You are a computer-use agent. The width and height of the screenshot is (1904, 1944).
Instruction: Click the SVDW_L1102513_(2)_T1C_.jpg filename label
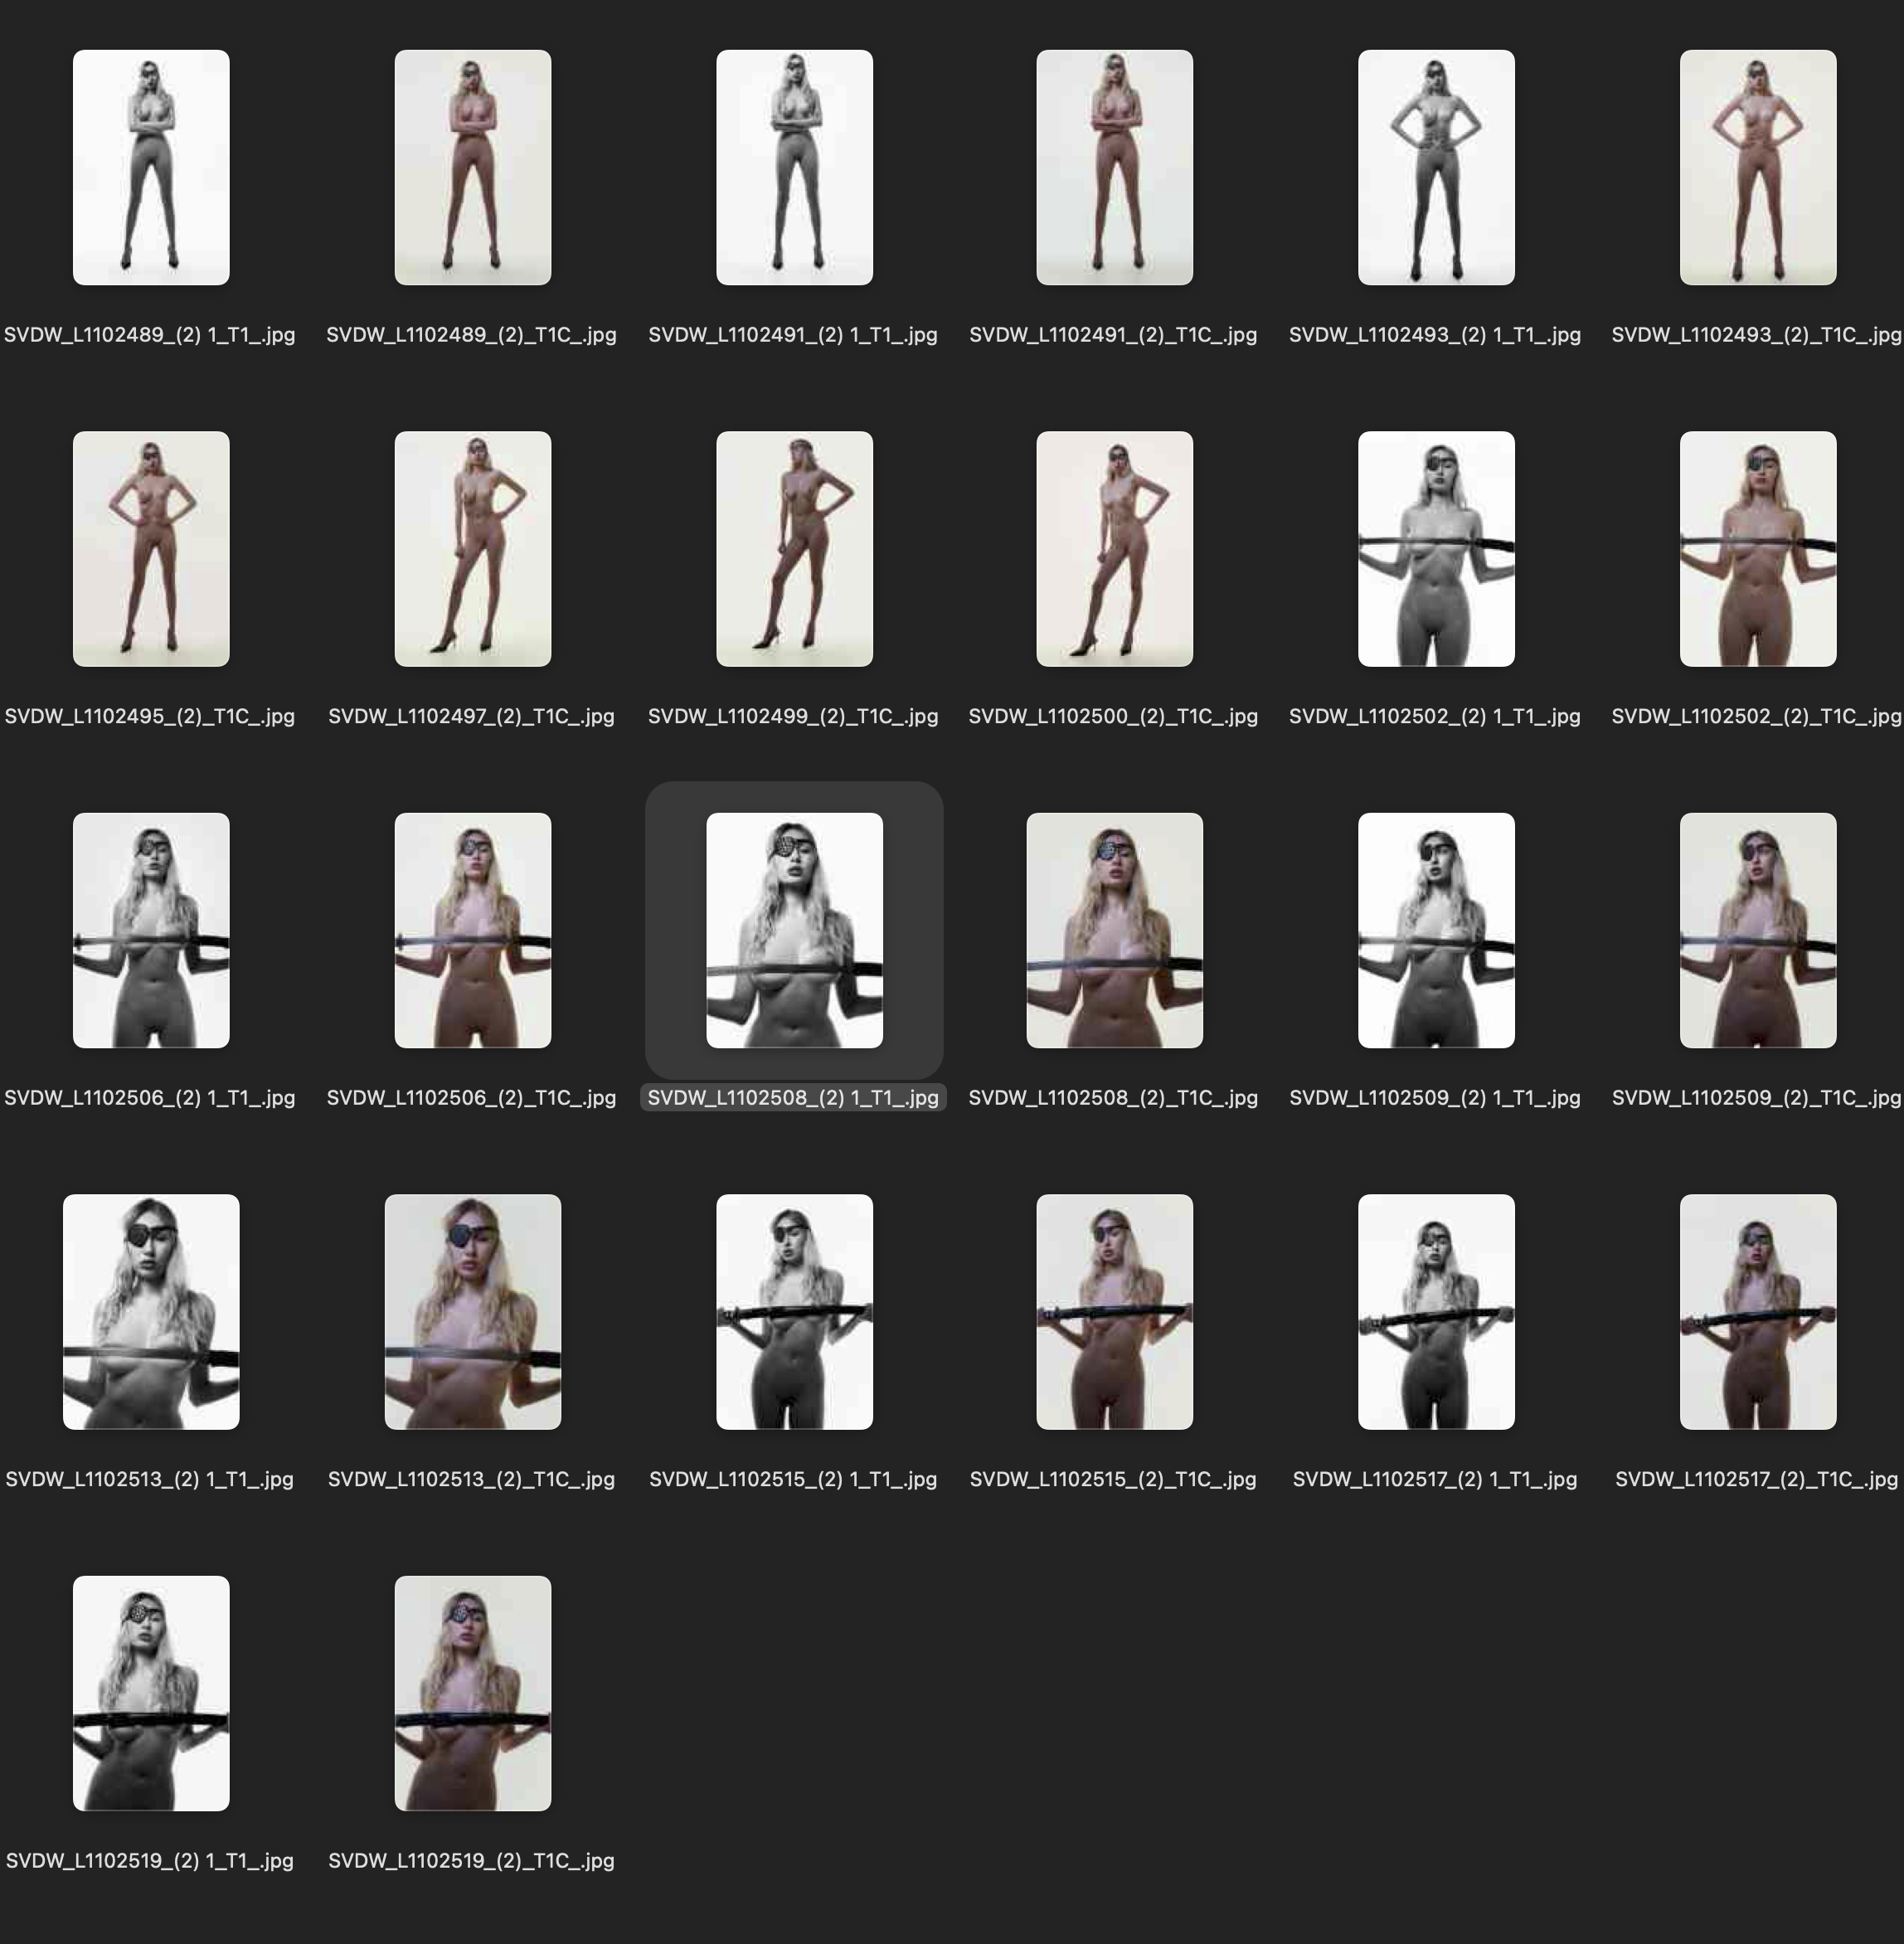(471, 1479)
